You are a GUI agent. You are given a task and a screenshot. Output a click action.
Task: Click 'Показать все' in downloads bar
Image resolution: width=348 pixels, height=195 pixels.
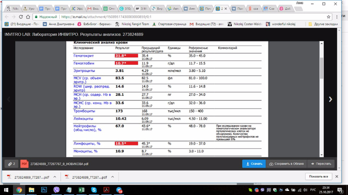(x=319, y=177)
